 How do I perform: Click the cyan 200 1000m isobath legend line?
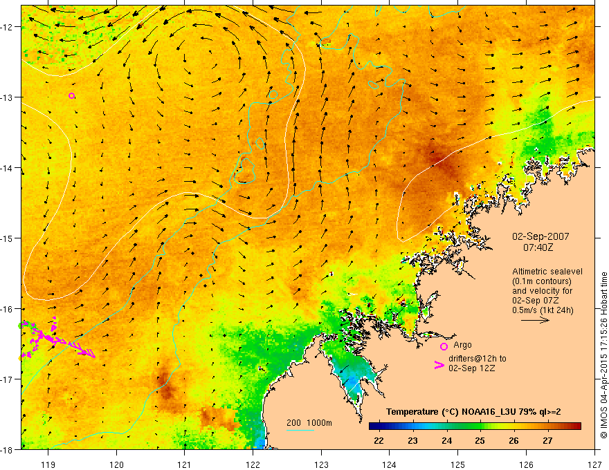300,430
